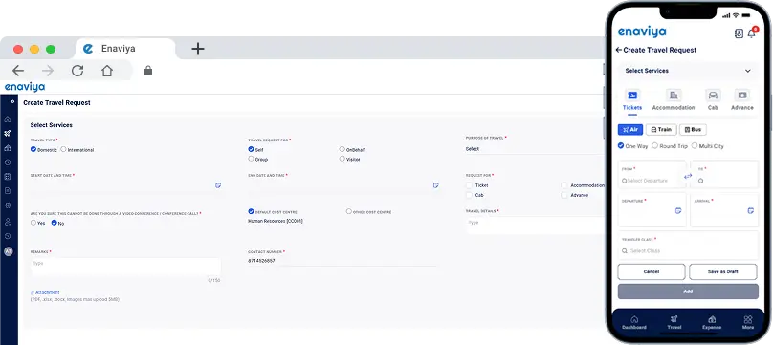
Task: Click the first clock icon in sidebar
Action: click(x=8, y=162)
